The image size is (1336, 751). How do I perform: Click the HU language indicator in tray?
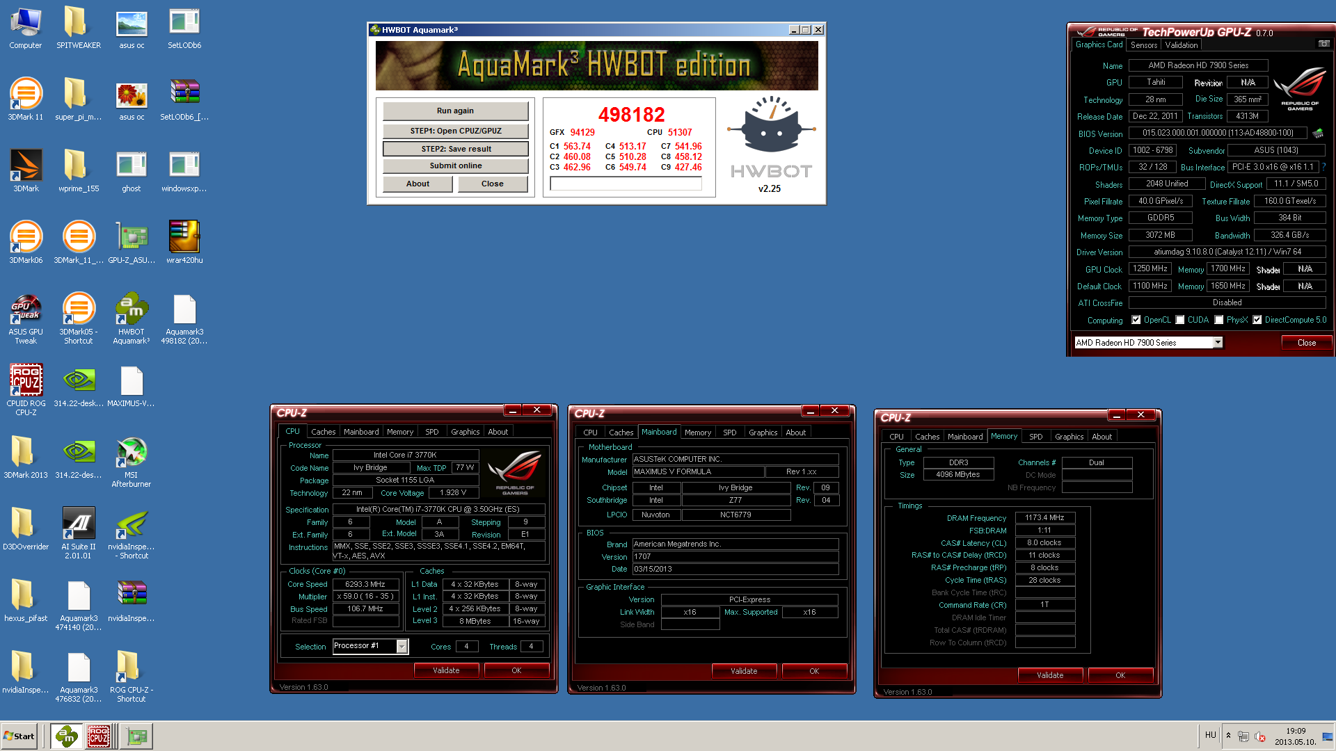pos(1210,735)
